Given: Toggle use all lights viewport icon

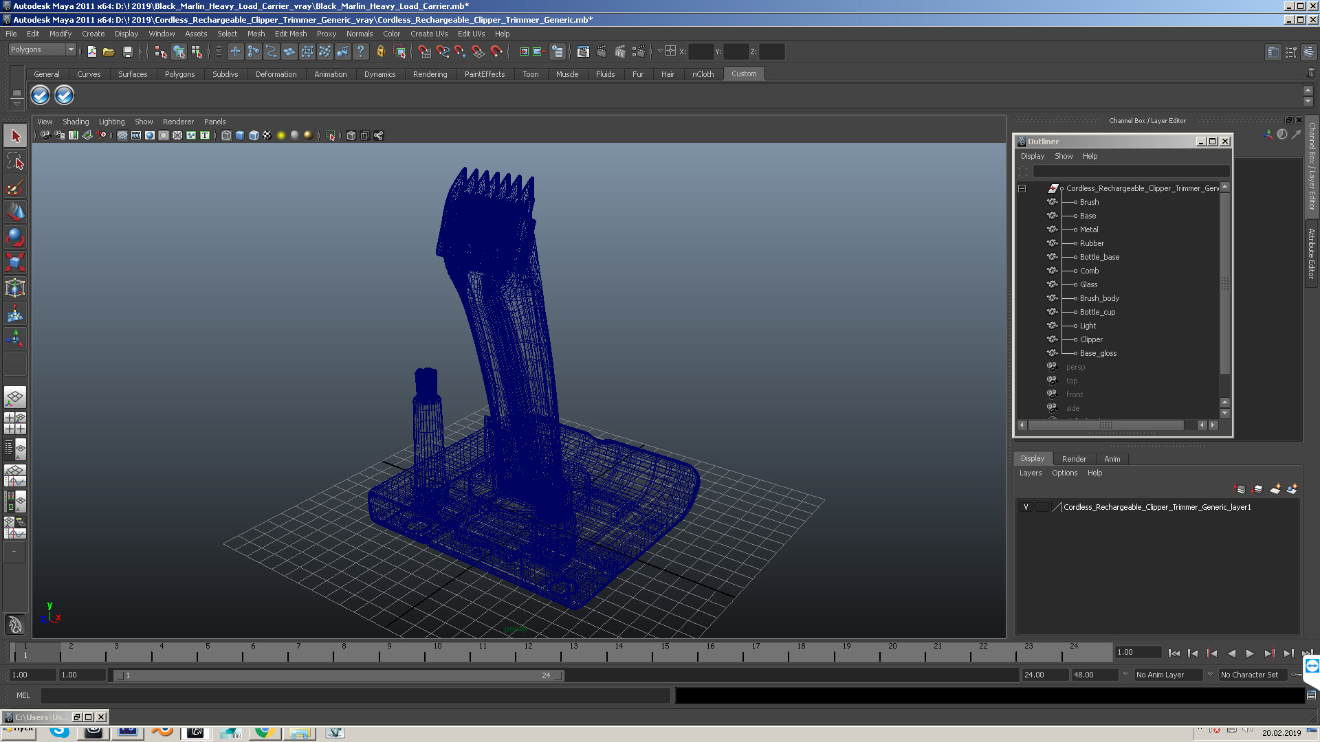Looking at the screenshot, I should (281, 135).
